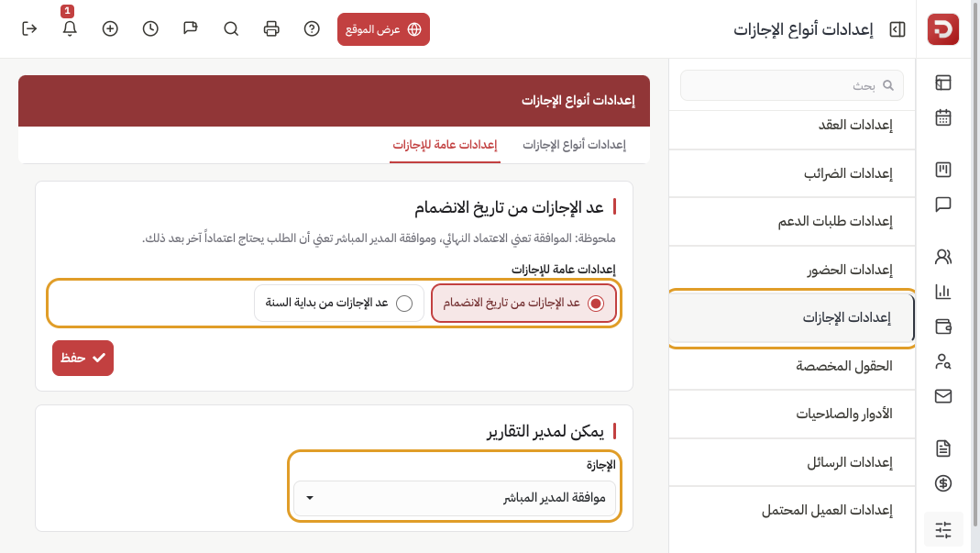Image resolution: width=980 pixels, height=553 pixels.
Task: Open إعدادات العميل المحتمل menu item
Action: click(x=792, y=511)
